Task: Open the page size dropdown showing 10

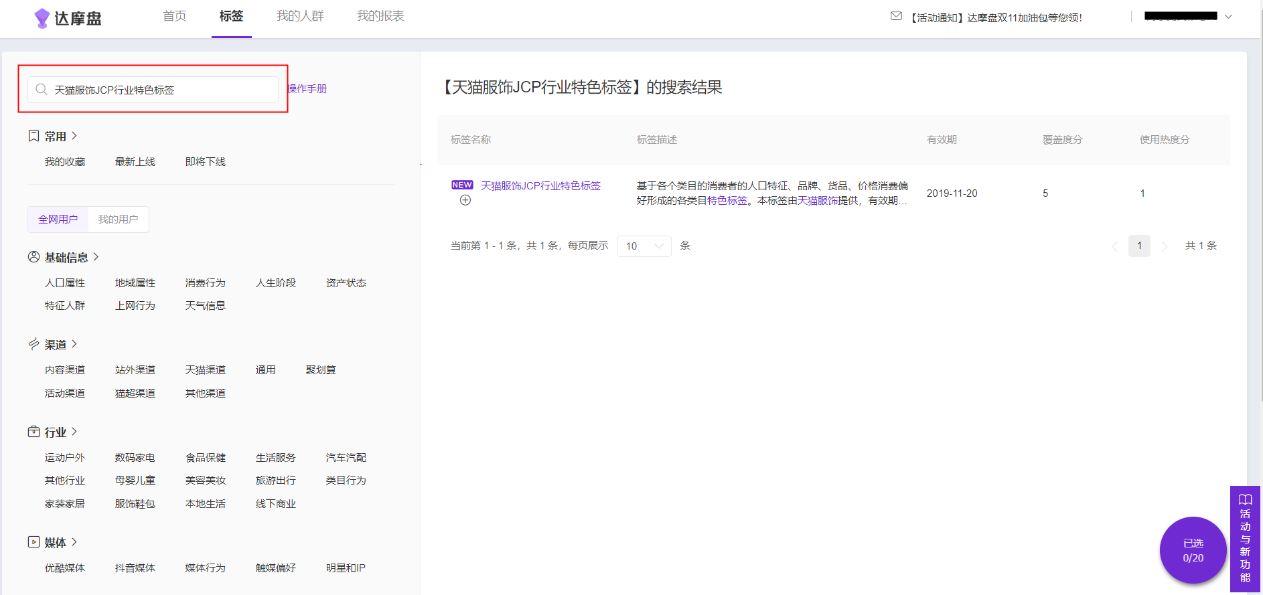Action: 644,246
